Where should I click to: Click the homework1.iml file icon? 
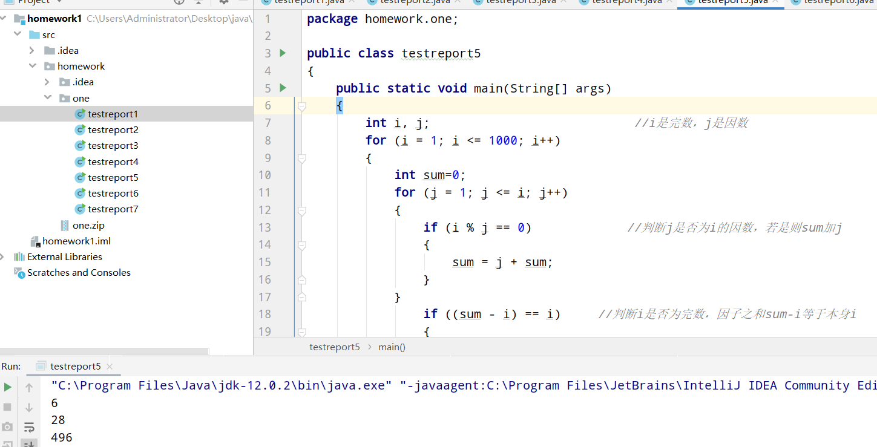tap(34, 241)
